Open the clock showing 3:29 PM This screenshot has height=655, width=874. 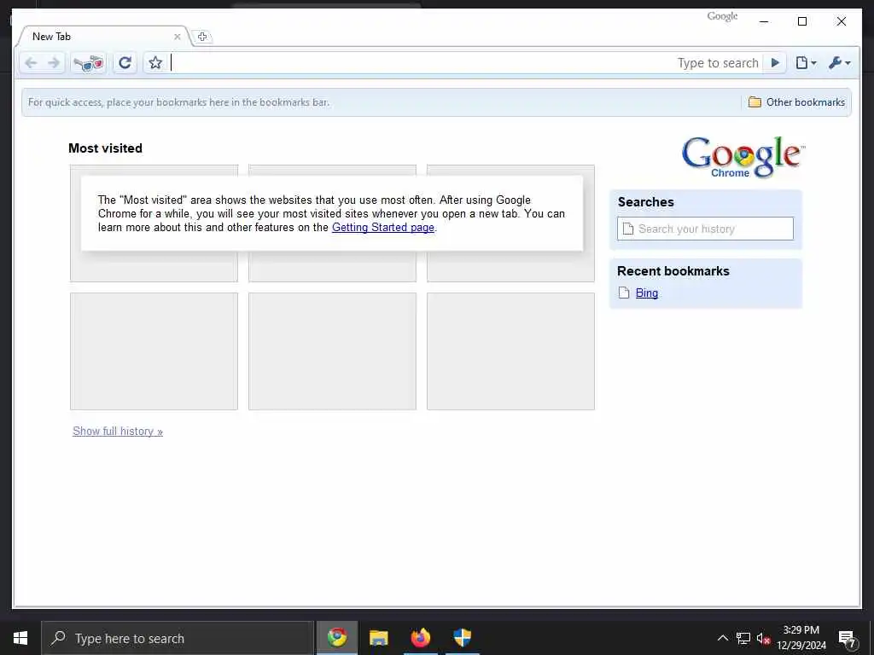(x=801, y=638)
